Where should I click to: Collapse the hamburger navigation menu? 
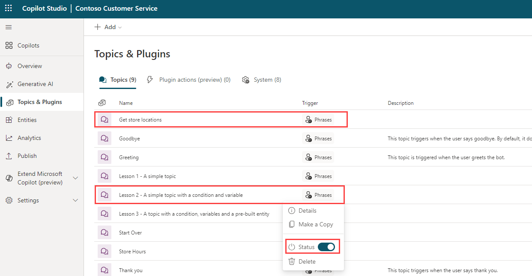[9, 27]
